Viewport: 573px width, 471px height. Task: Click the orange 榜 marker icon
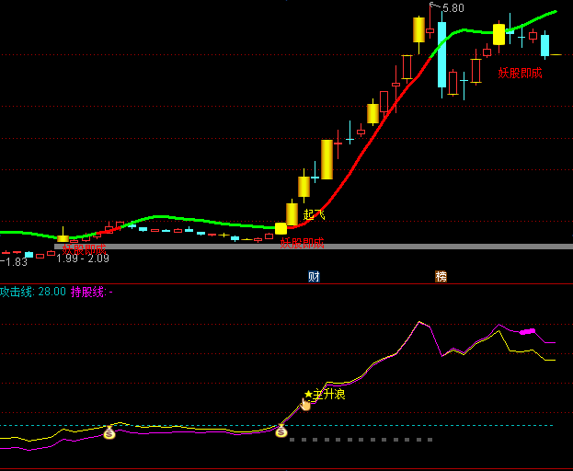pyautogui.click(x=441, y=277)
